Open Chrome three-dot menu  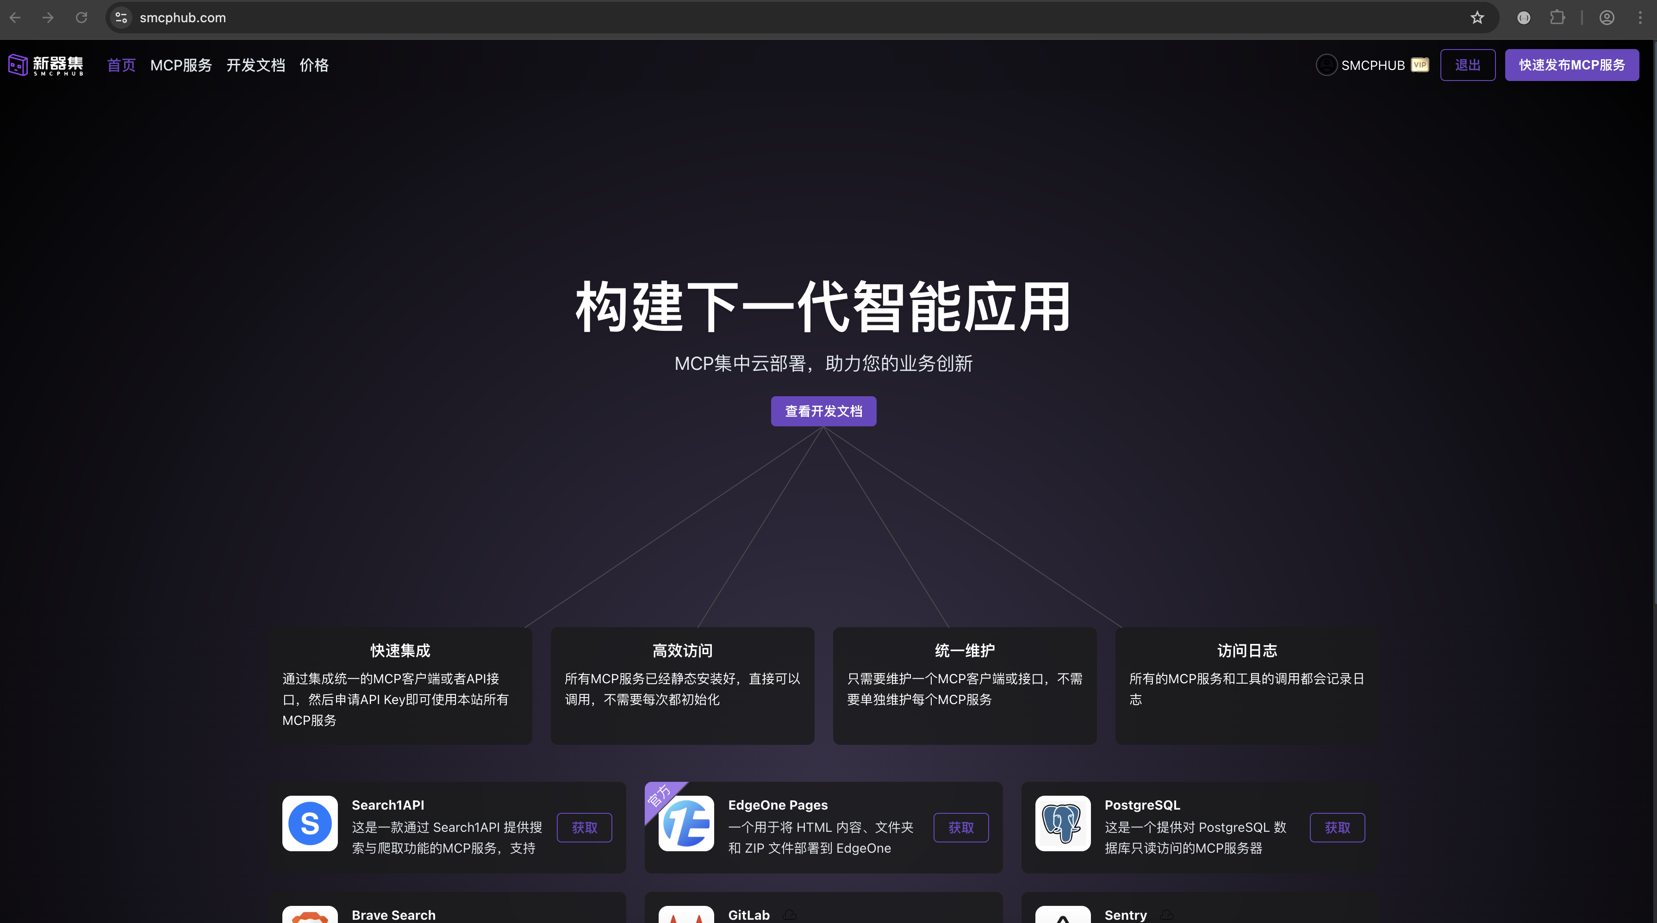(1639, 18)
